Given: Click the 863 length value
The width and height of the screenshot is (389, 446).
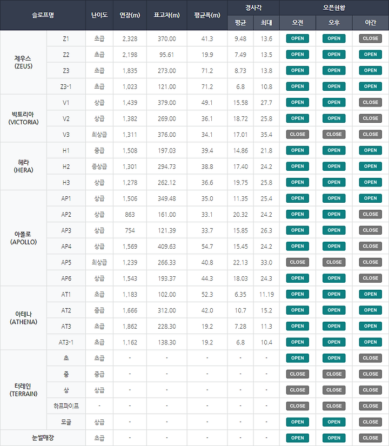Looking at the screenshot, I should [130, 215].
